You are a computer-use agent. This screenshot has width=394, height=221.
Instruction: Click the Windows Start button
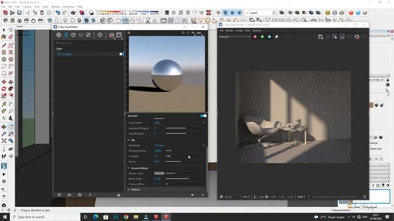(5, 217)
